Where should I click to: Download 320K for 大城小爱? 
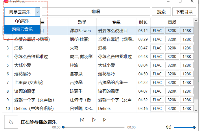172,65
